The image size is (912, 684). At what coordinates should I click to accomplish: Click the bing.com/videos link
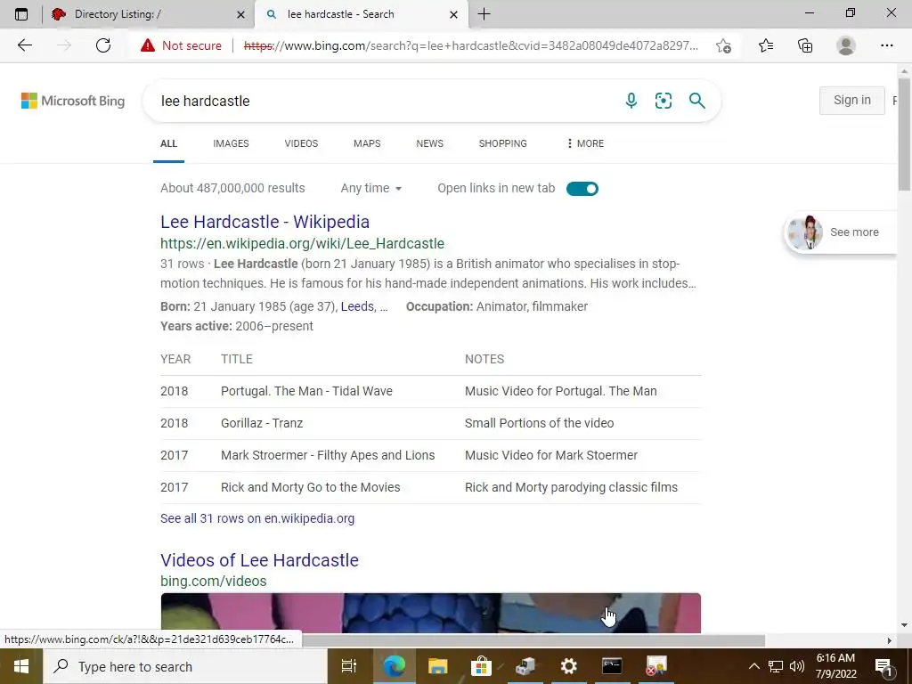tap(214, 581)
